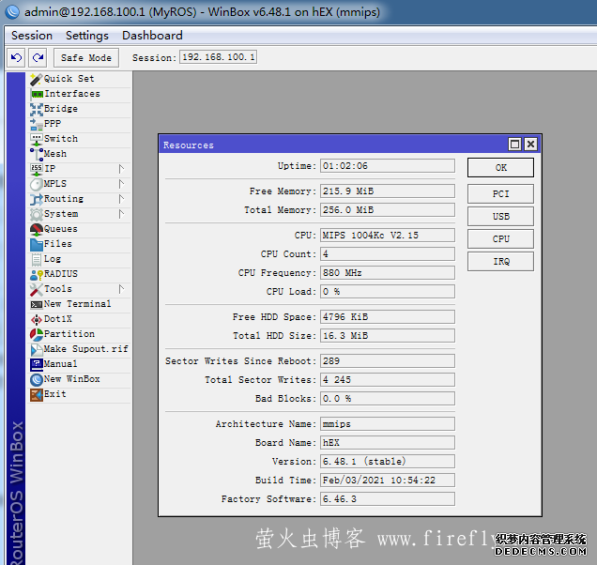The height and width of the screenshot is (565, 597).
Task: Click the CPU button
Action: click(500, 238)
